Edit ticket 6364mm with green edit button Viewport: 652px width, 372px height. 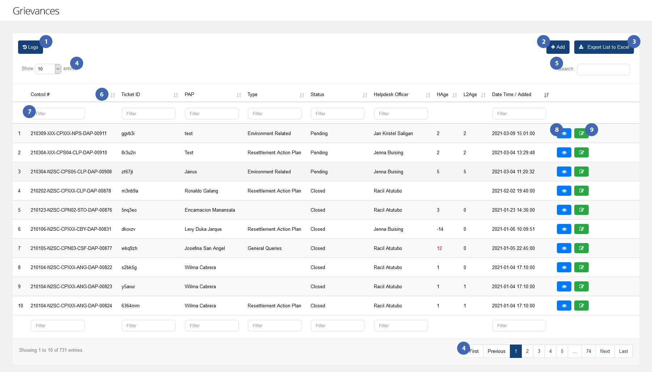581,306
